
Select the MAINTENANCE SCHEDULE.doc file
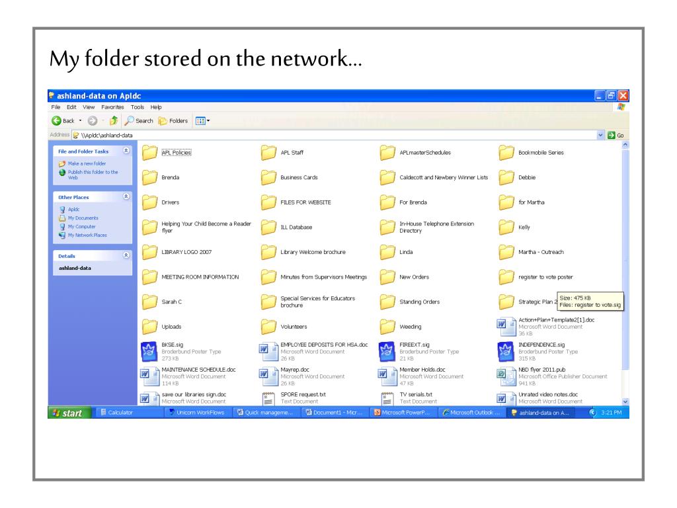[x=188, y=376]
